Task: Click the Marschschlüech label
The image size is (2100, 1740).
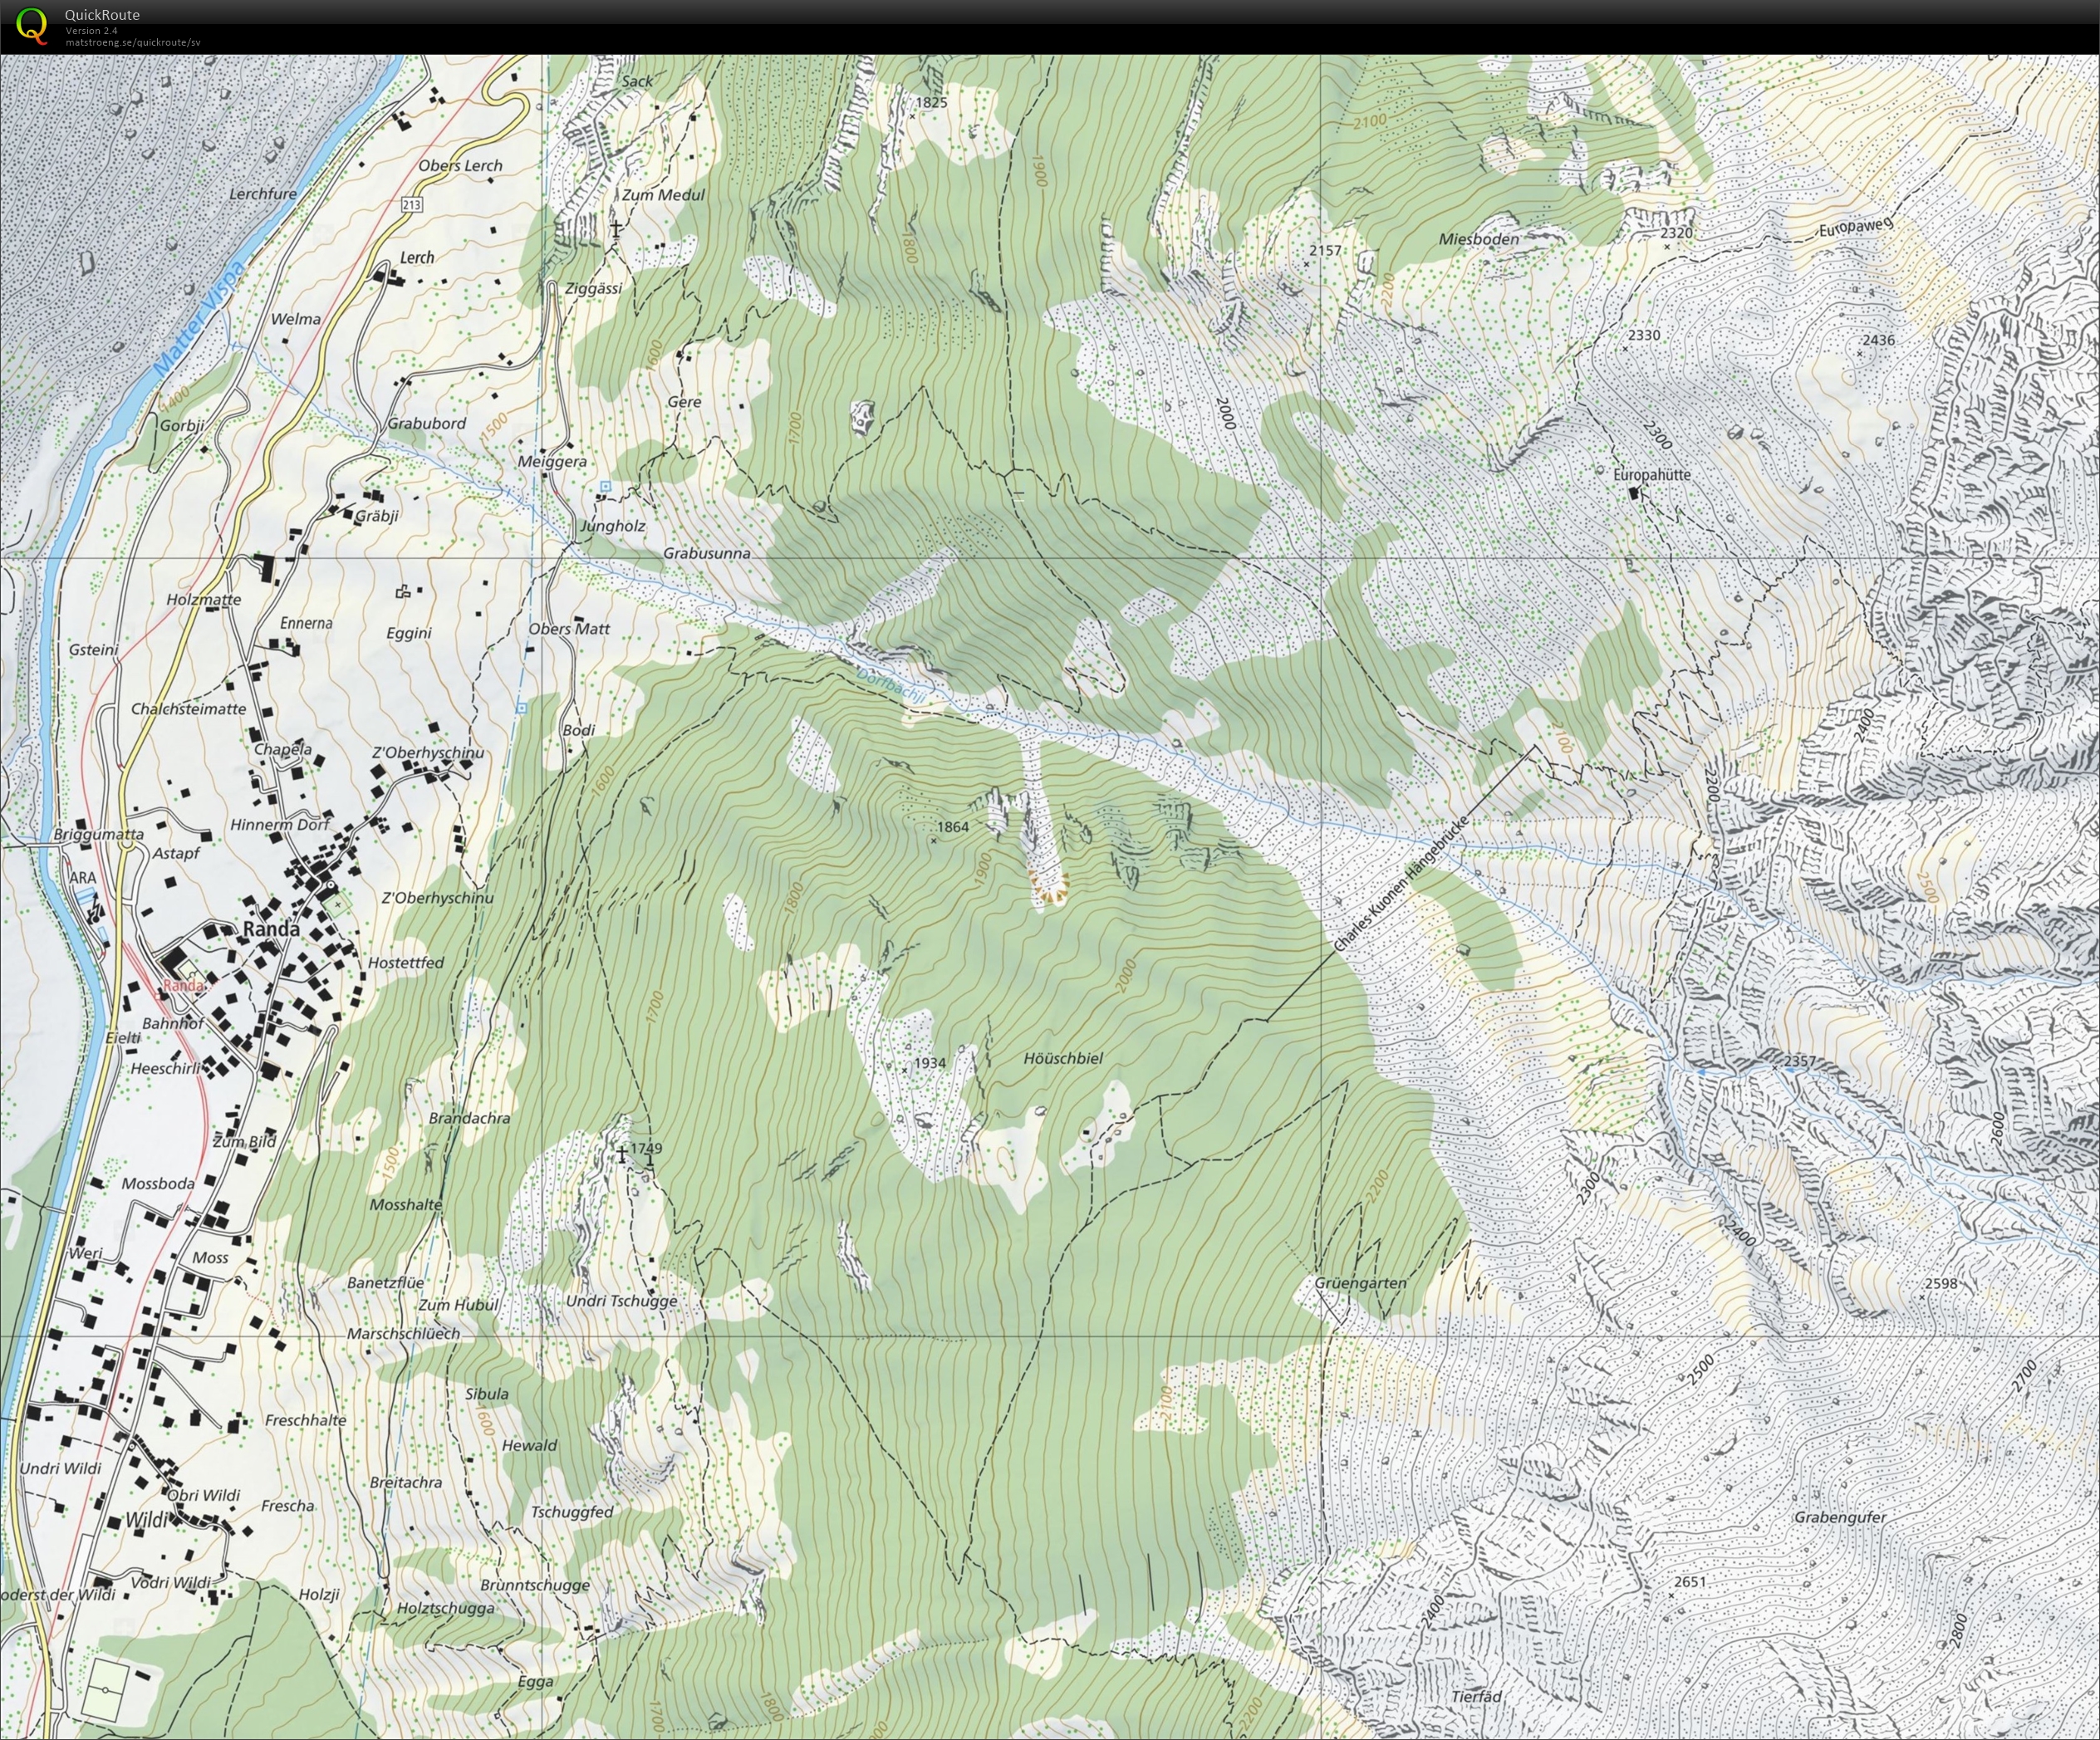Action: [403, 1334]
